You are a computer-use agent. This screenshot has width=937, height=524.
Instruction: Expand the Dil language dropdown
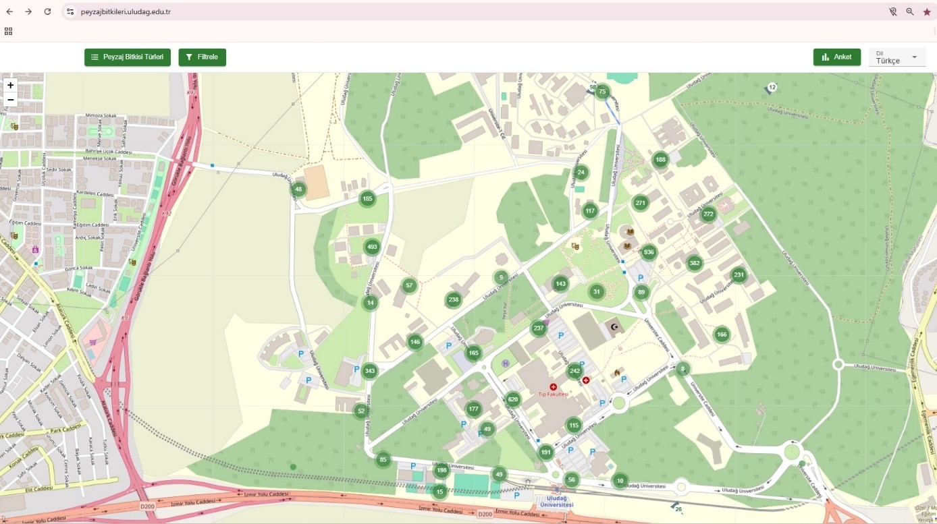click(897, 57)
